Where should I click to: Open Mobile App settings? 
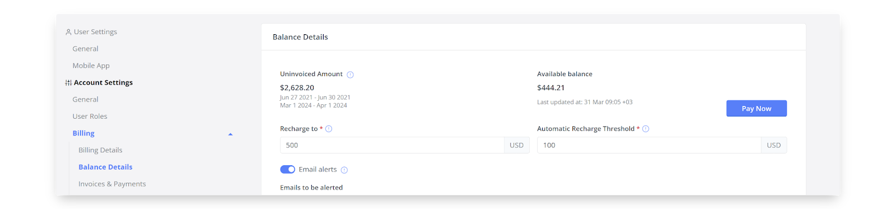[x=91, y=66]
